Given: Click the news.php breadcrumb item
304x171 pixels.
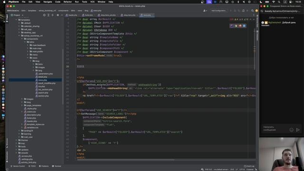Looking at the screenshot, I should (96, 10).
